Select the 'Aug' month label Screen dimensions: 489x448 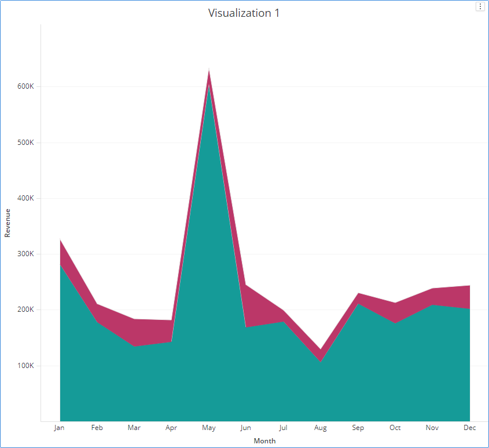point(321,428)
